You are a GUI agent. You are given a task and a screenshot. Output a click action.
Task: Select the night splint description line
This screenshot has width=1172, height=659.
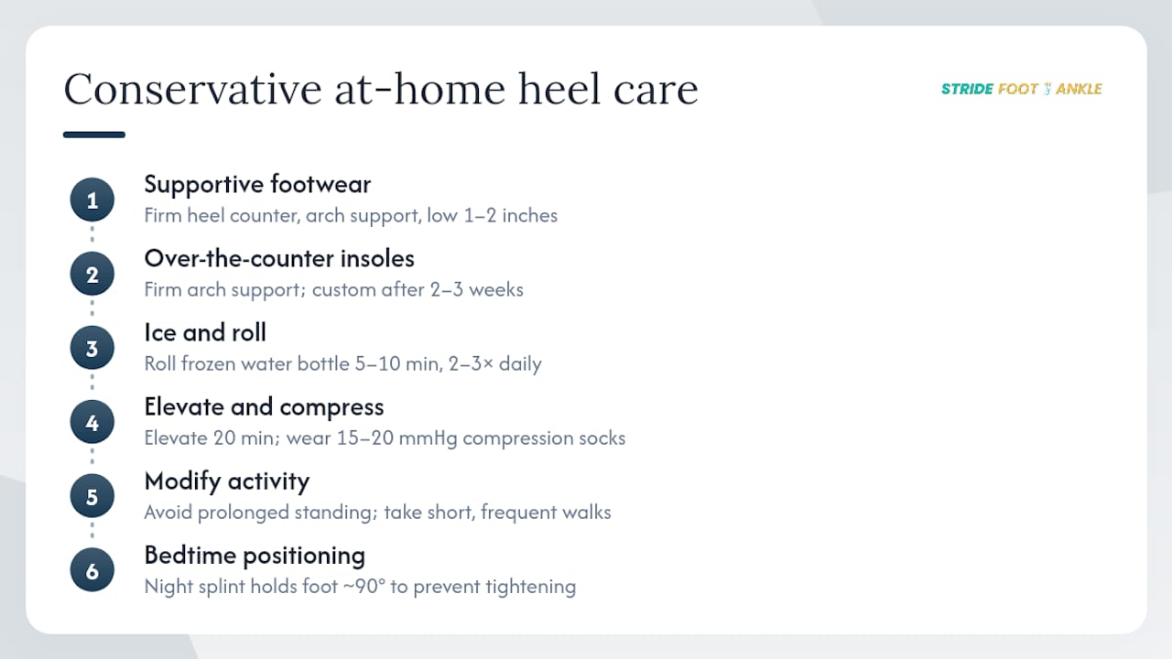[360, 586]
